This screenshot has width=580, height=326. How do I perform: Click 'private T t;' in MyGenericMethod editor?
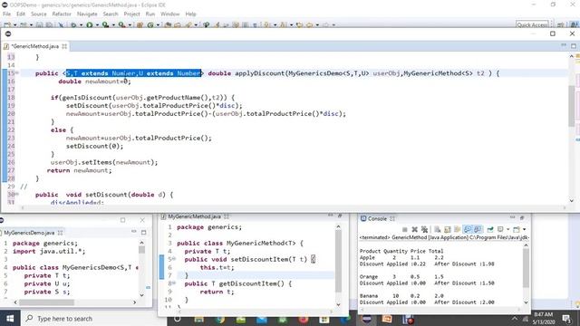[x=208, y=251]
